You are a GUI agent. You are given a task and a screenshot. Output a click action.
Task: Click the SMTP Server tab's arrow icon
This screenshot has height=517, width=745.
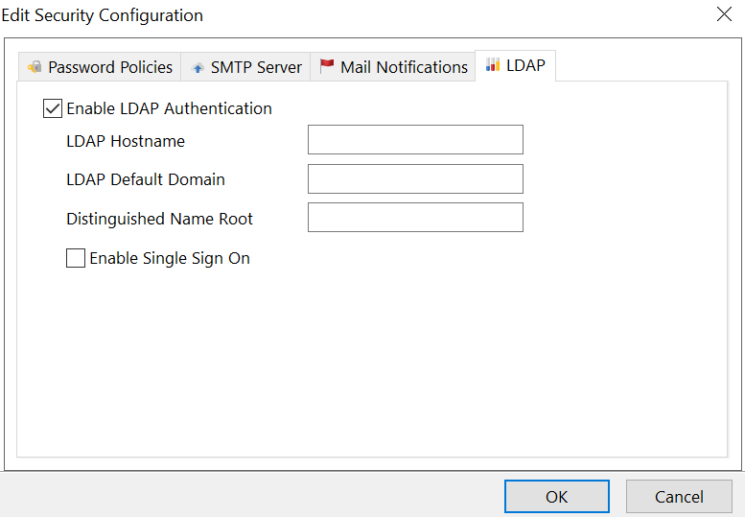tap(198, 67)
